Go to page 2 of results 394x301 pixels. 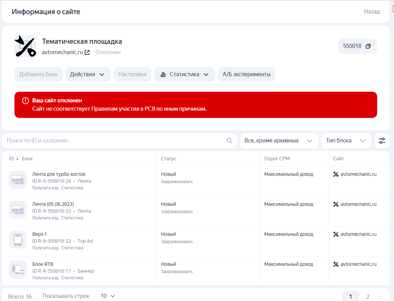pyautogui.click(x=368, y=297)
